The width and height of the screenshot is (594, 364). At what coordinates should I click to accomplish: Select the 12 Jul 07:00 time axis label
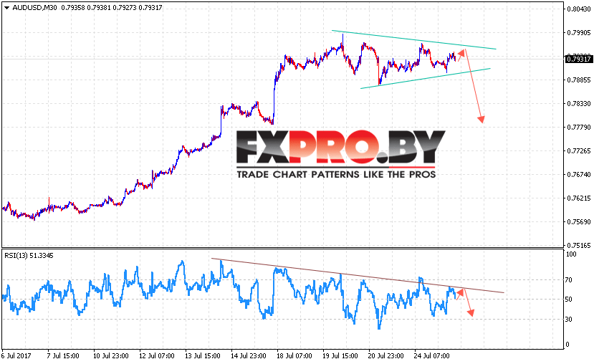(x=156, y=355)
